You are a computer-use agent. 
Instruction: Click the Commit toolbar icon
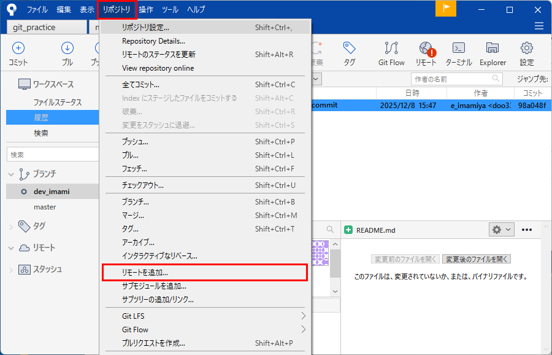18,52
